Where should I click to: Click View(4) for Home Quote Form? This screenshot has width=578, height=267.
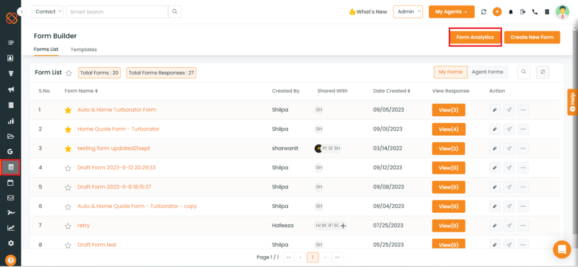pos(449,129)
